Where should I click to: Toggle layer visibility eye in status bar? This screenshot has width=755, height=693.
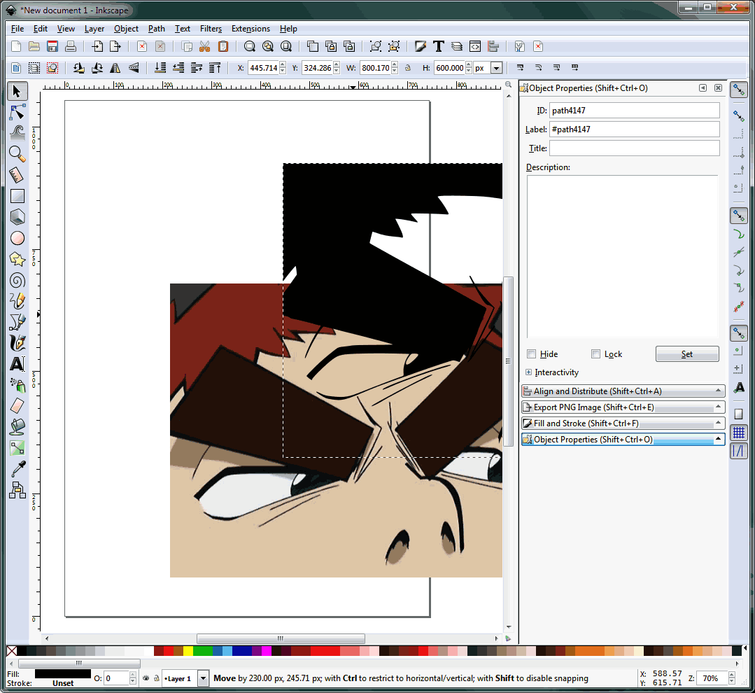pyautogui.click(x=146, y=678)
